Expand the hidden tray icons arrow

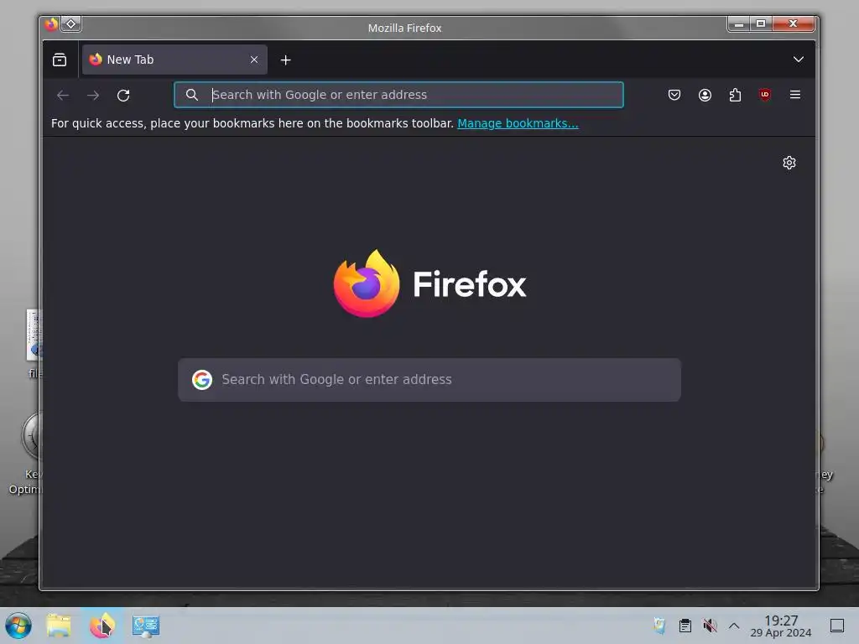click(734, 626)
